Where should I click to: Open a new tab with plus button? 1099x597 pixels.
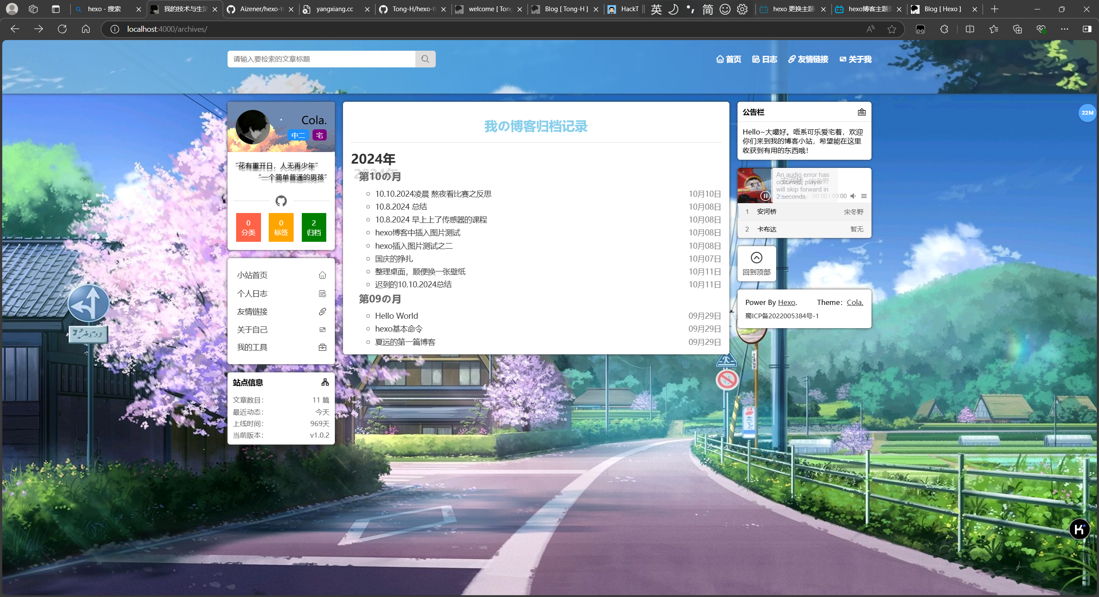pos(995,9)
